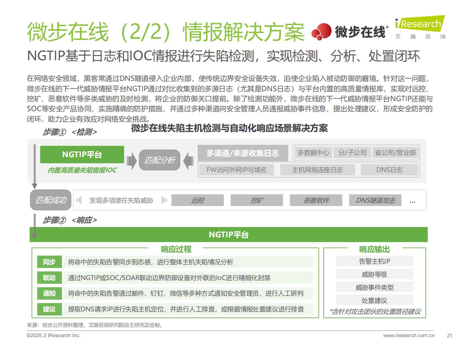
Task: Click the 告警主机IP output box
Action: tap(375, 261)
